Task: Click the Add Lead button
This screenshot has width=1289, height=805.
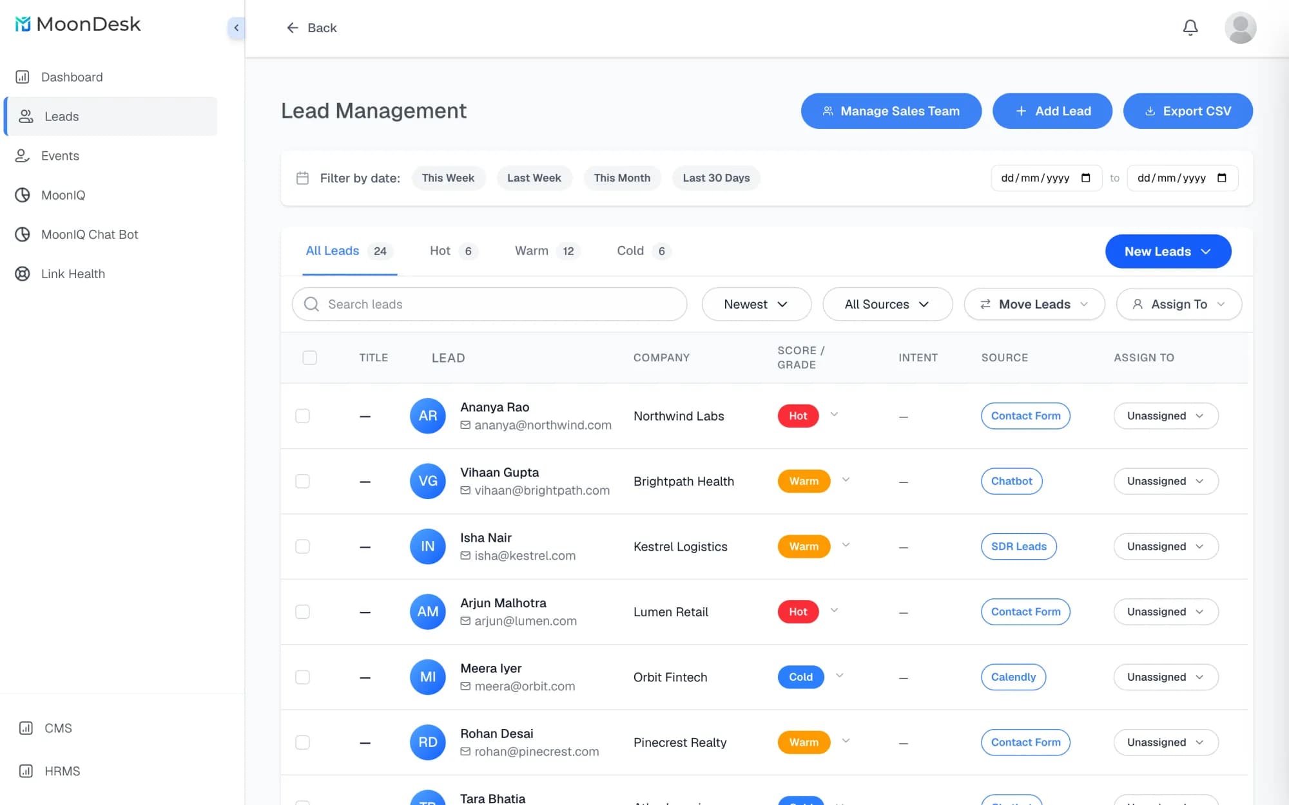Action: pyautogui.click(x=1052, y=111)
